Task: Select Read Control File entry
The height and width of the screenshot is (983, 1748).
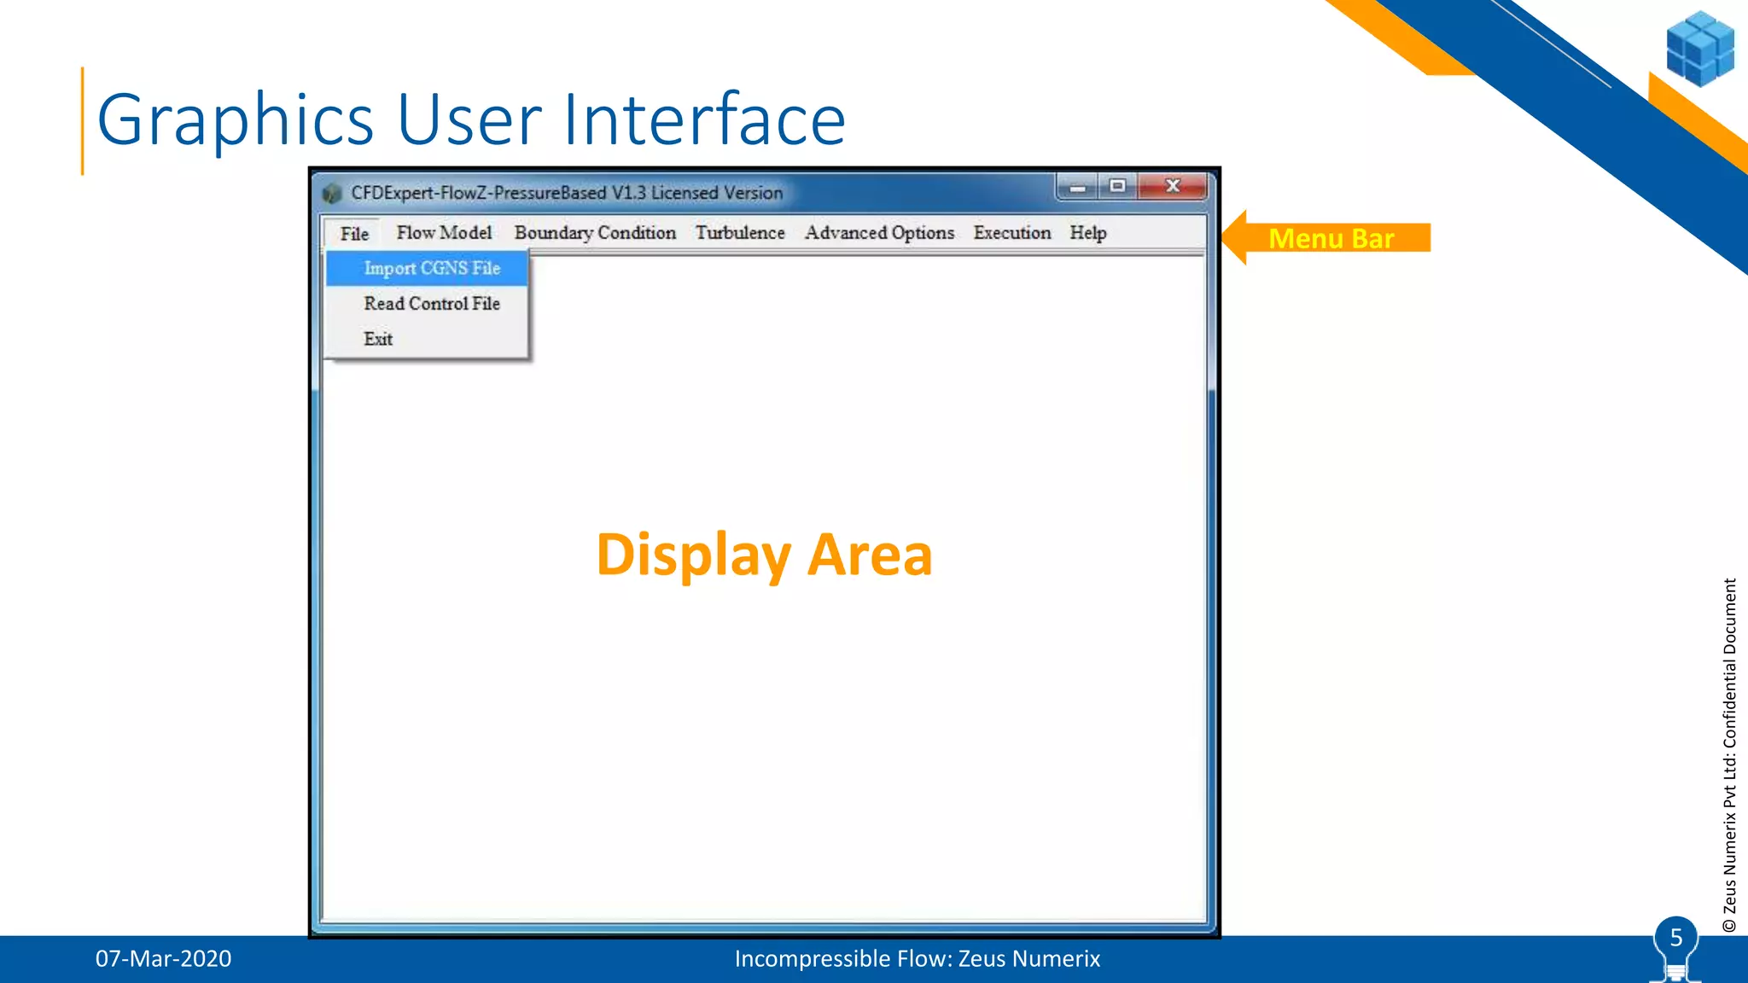Action: click(432, 304)
